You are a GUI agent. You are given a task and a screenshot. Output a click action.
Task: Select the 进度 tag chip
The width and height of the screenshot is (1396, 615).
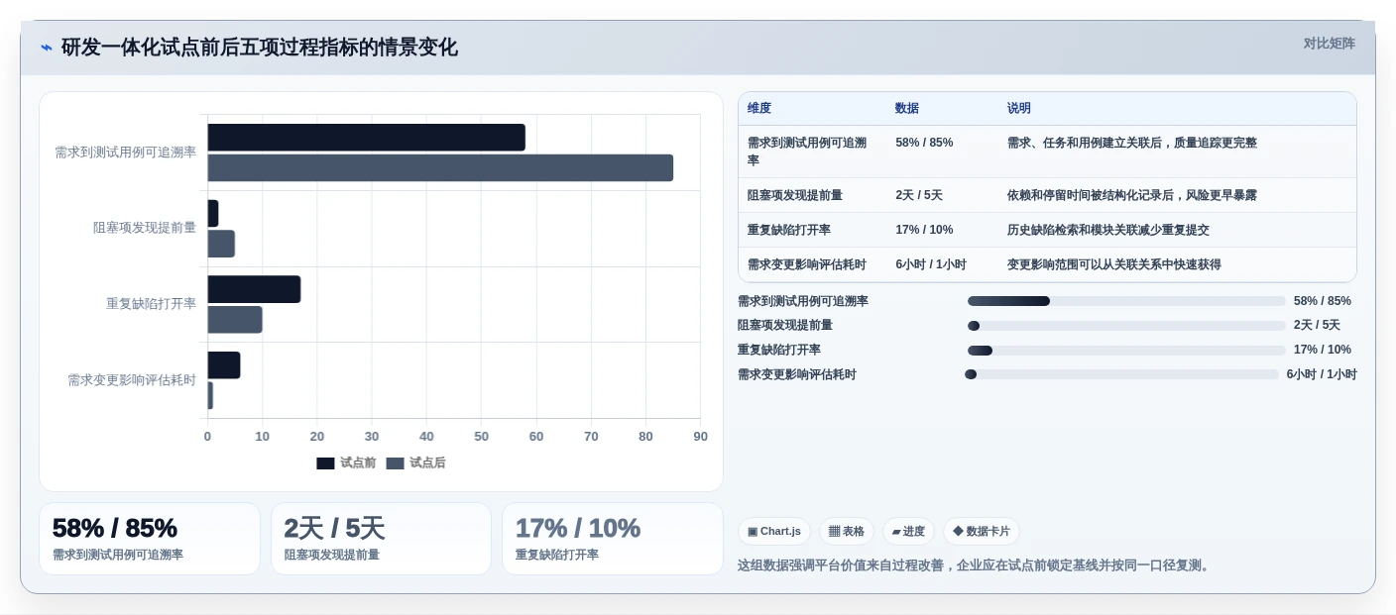click(x=908, y=531)
